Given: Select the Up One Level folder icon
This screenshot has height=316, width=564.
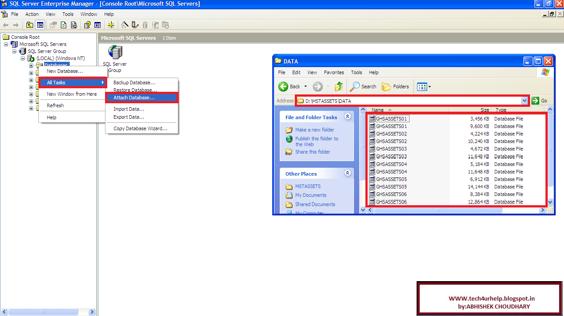Looking at the screenshot, I should point(30,25).
